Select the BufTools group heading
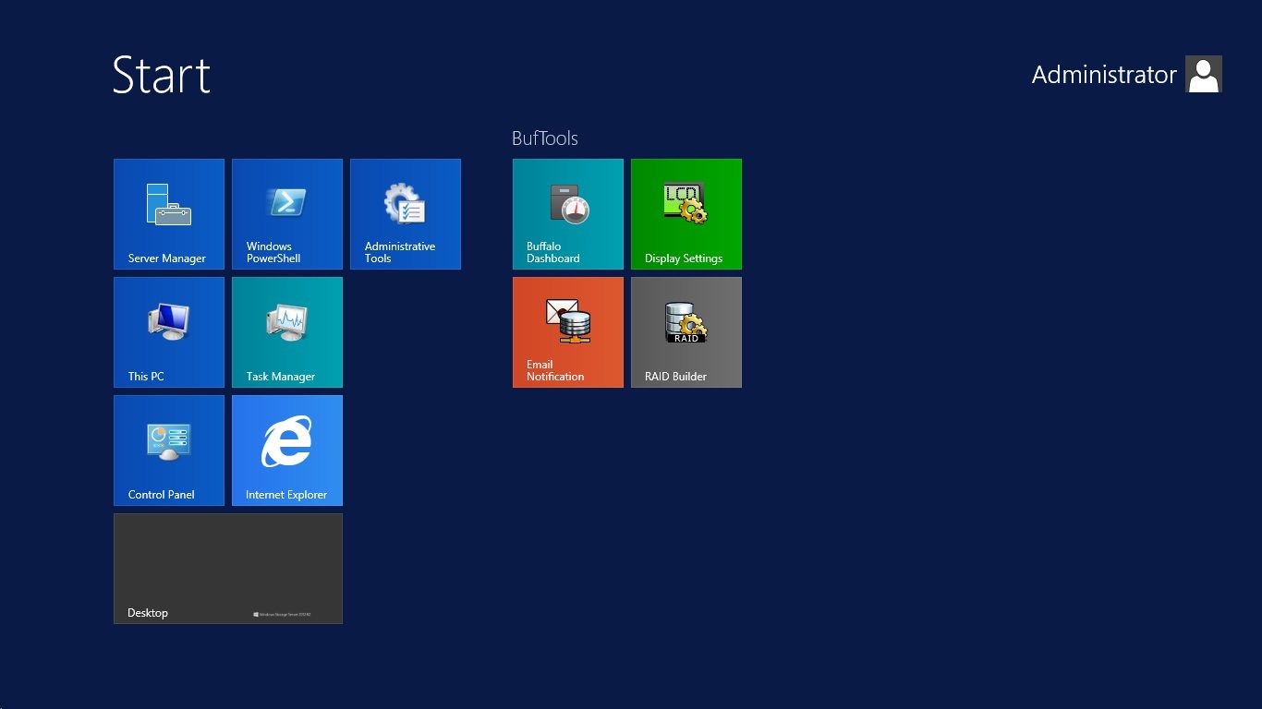The width and height of the screenshot is (1262, 709). click(x=545, y=138)
